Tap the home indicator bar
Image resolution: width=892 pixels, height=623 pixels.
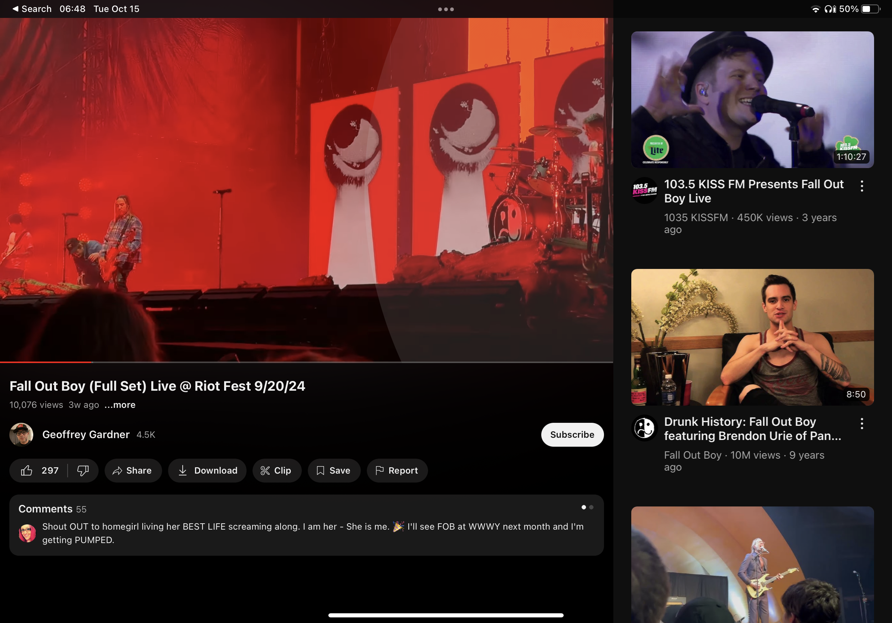point(446,615)
